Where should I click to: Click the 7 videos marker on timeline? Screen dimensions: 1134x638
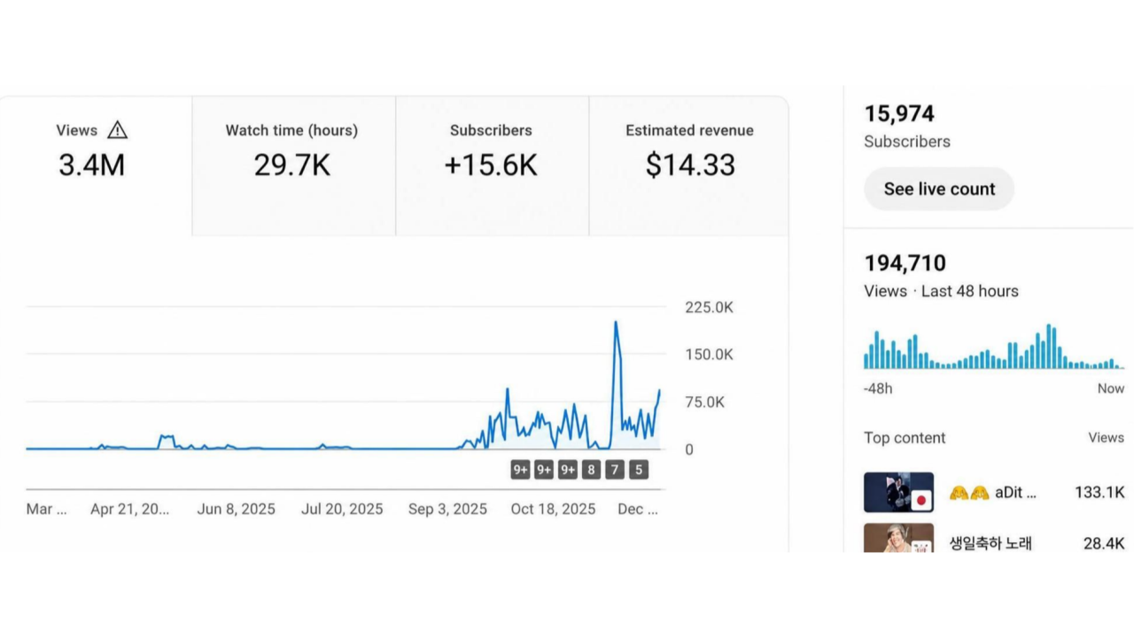[615, 470]
